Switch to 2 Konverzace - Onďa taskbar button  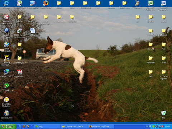click(x=74, y=126)
